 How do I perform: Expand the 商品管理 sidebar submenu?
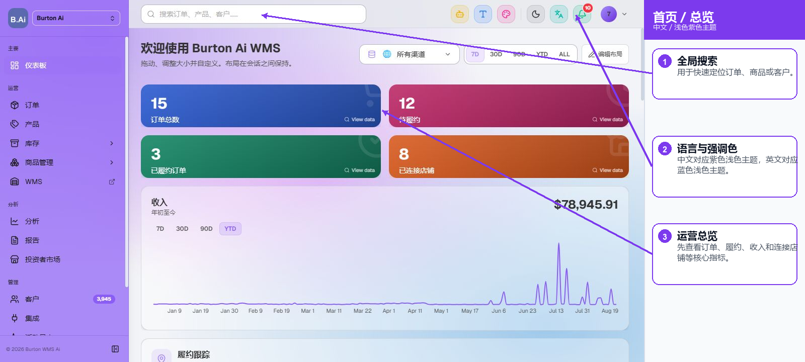62,162
